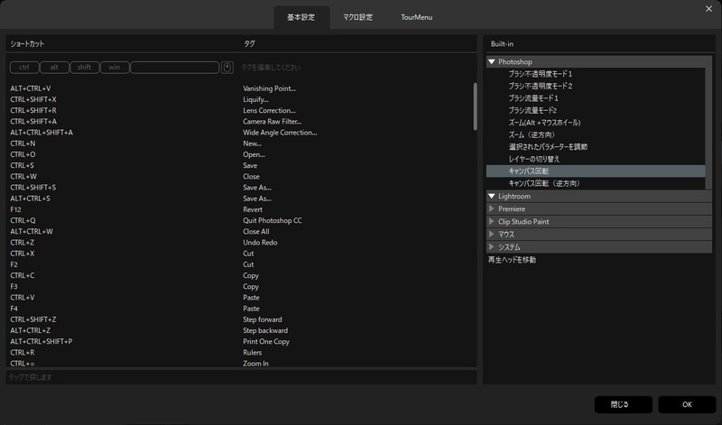Select the CTRL+W Close row

[239, 177]
